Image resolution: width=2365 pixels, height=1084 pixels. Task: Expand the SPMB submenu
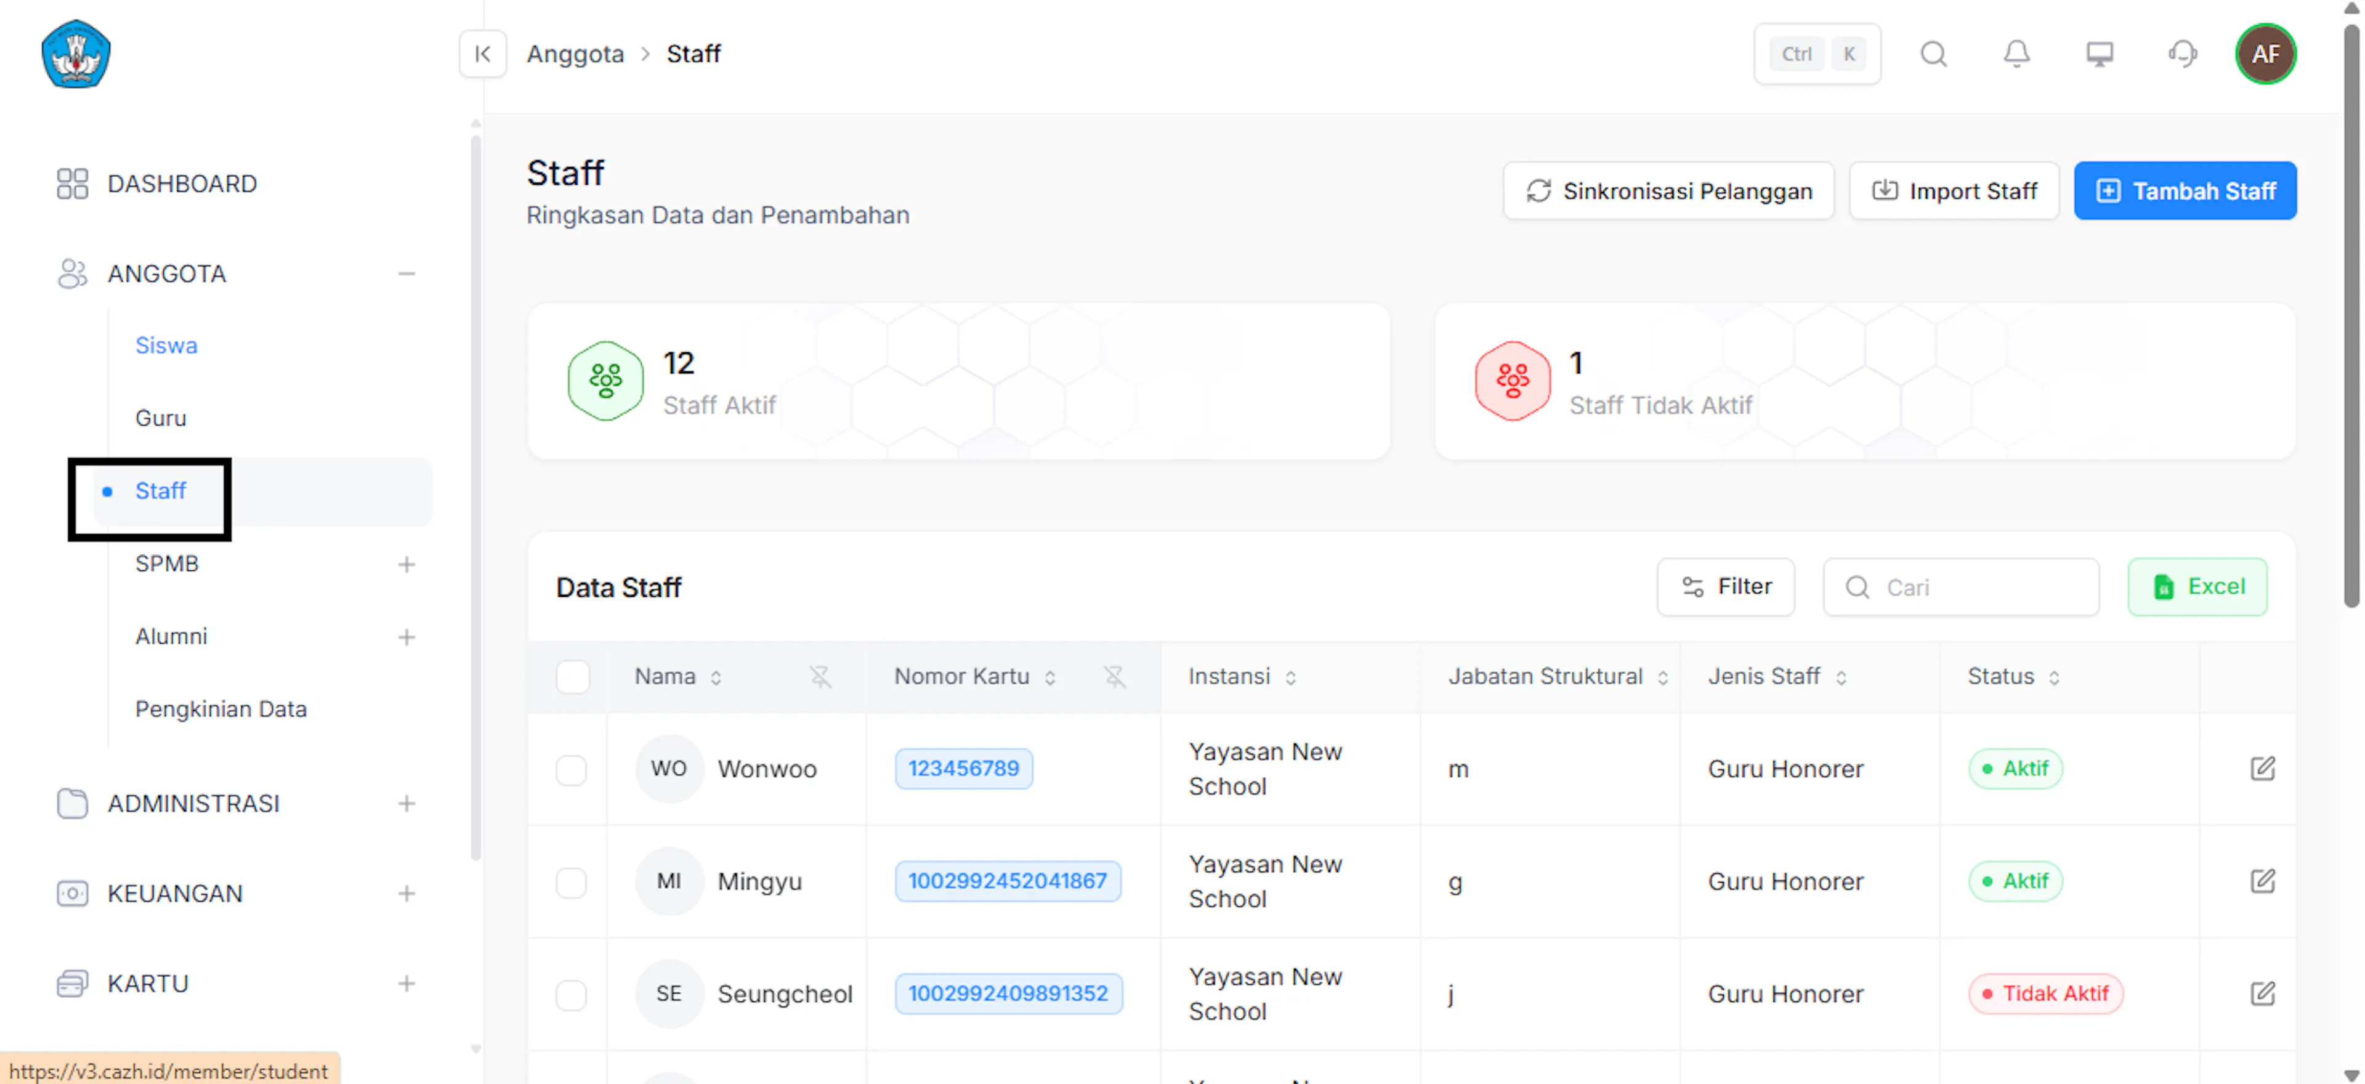[x=406, y=564]
